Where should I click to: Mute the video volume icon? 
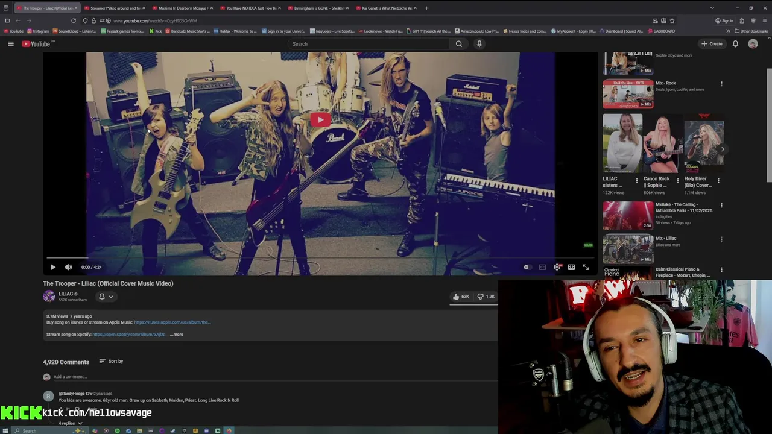(68, 267)
